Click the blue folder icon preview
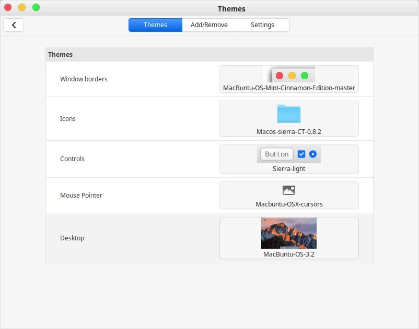419x329 pixels. 289,114
